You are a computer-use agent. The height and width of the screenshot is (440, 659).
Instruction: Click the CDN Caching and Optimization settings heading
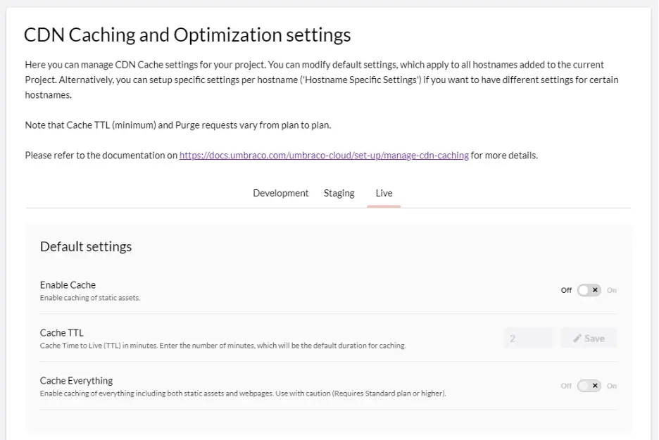click(x=187, y=35)
